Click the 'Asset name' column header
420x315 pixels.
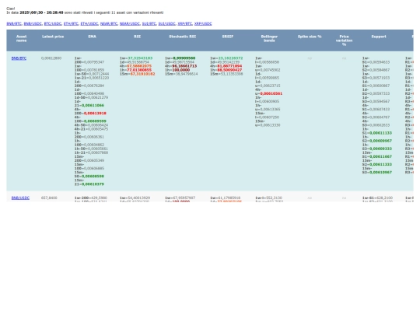(22, 39)
